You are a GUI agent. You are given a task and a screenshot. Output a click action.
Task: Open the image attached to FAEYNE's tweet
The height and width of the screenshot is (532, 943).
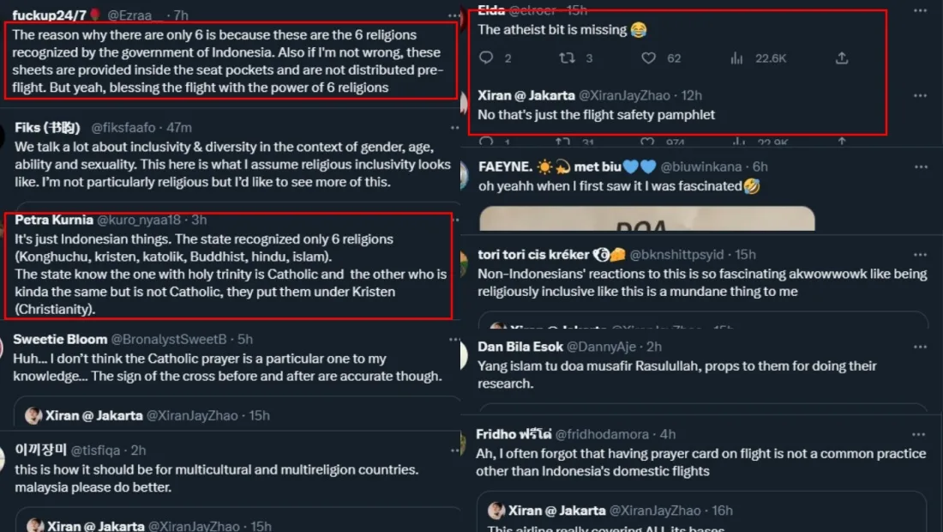(x=647, y=219)
